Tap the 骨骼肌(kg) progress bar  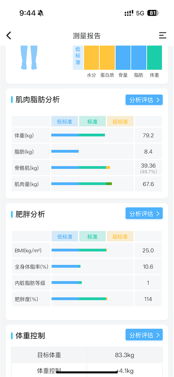click(x=81, y=168)
